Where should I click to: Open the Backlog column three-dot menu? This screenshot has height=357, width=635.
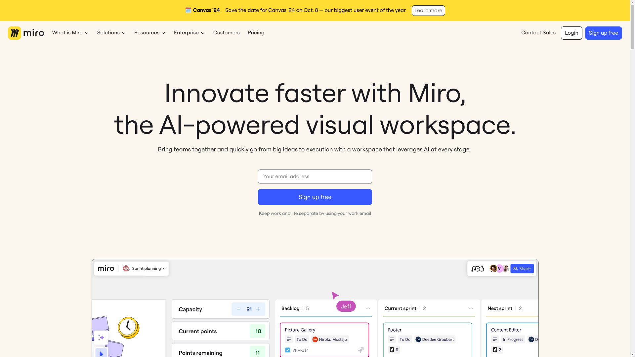368,308
